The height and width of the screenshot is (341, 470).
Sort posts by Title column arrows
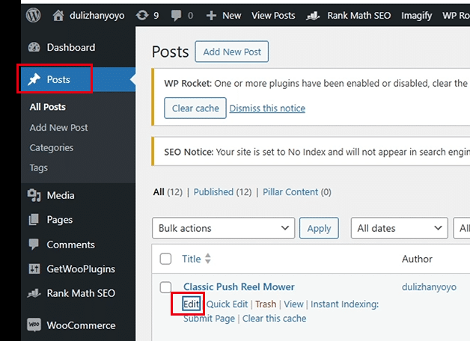pyautogui.click(x=208, y=259)
